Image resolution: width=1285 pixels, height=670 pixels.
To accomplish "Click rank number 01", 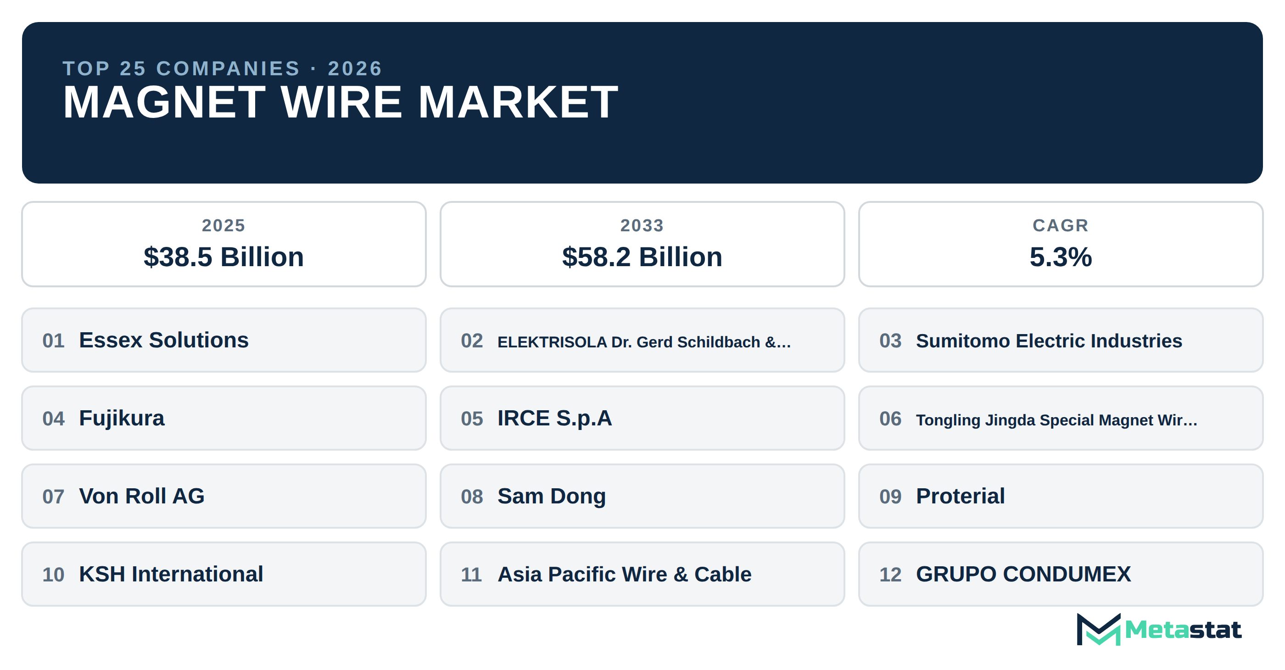I will click(53, 341).
